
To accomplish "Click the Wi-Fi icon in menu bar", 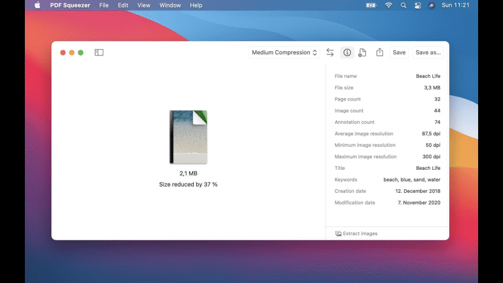I will point(389,5).
